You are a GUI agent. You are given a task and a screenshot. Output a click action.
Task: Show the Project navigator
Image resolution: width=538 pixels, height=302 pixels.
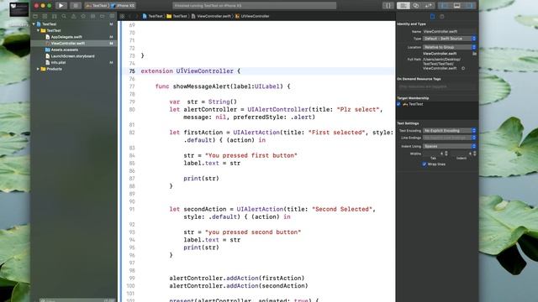[x=35, y=16]
